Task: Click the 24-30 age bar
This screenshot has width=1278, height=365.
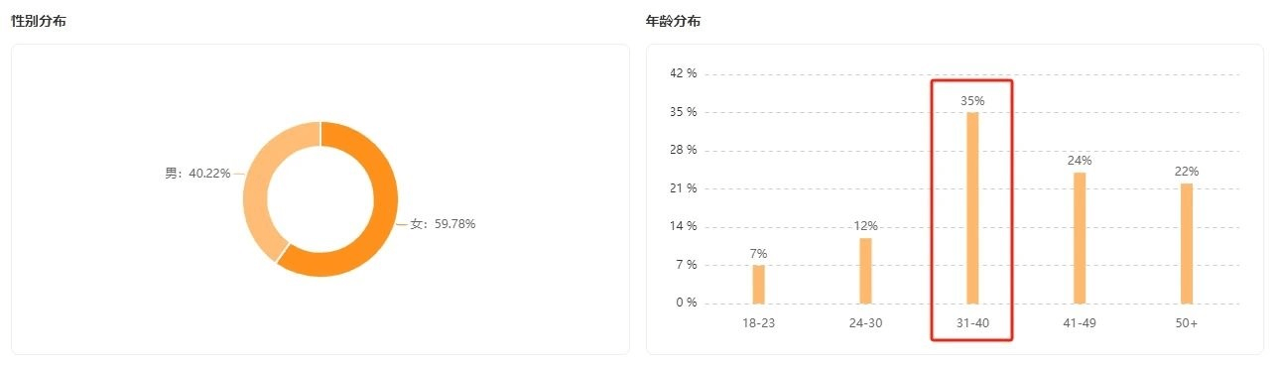Action: (865, 271)
